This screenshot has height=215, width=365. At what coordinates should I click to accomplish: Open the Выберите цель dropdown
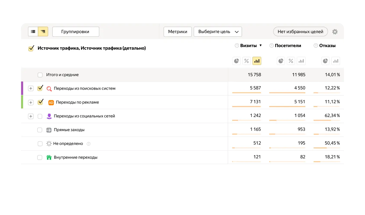tap(217, 31)
